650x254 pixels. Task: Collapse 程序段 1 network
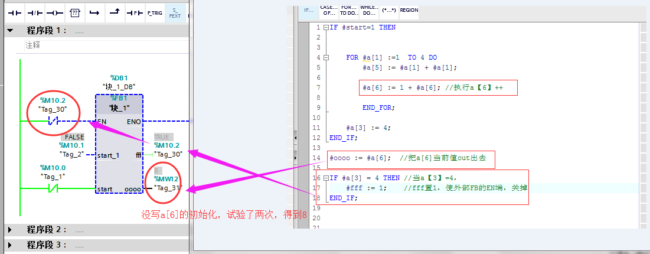[x=10, y=30]
